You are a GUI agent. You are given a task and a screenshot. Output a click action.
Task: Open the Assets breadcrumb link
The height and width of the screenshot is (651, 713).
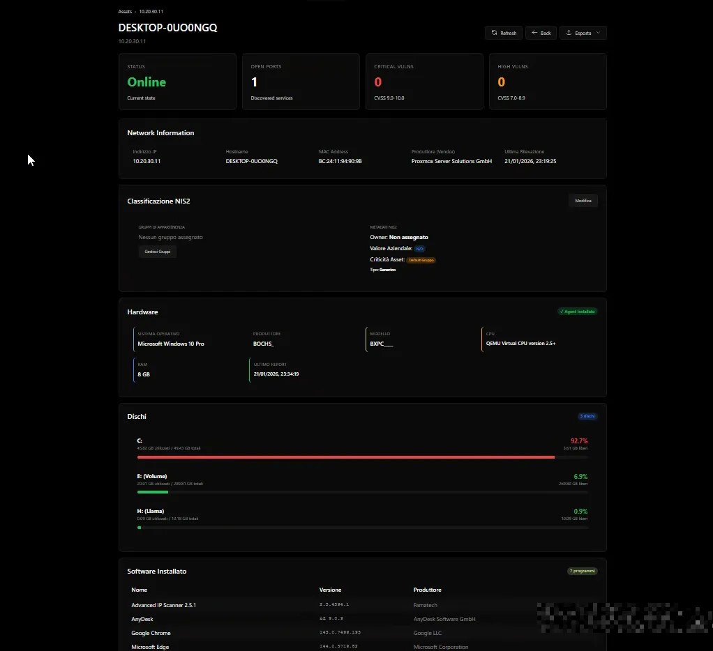coord(125,12)
